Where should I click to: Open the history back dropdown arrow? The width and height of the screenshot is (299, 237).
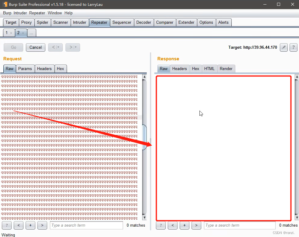(58, 47)
